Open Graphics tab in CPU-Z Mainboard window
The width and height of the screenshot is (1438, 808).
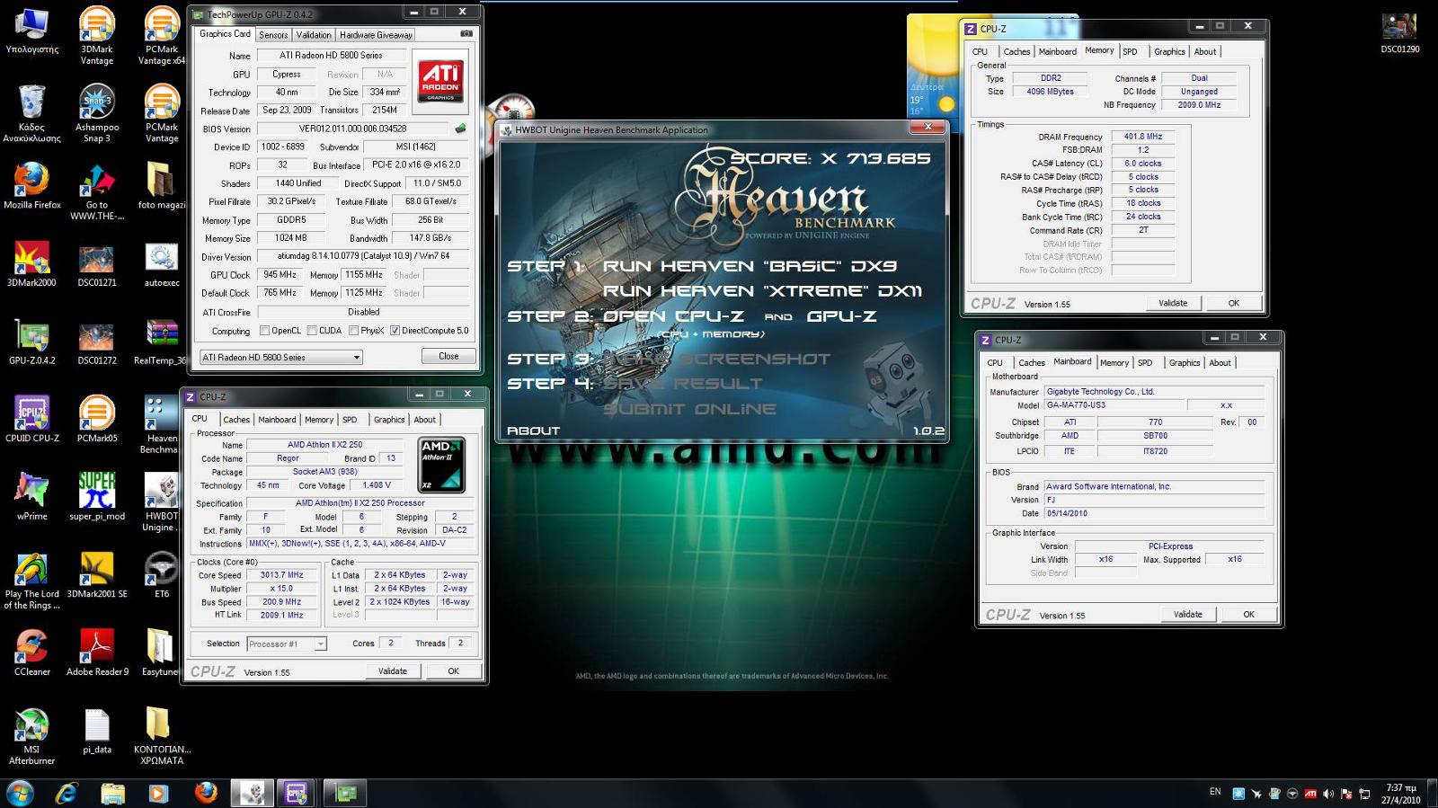(x=1185, y=363)
